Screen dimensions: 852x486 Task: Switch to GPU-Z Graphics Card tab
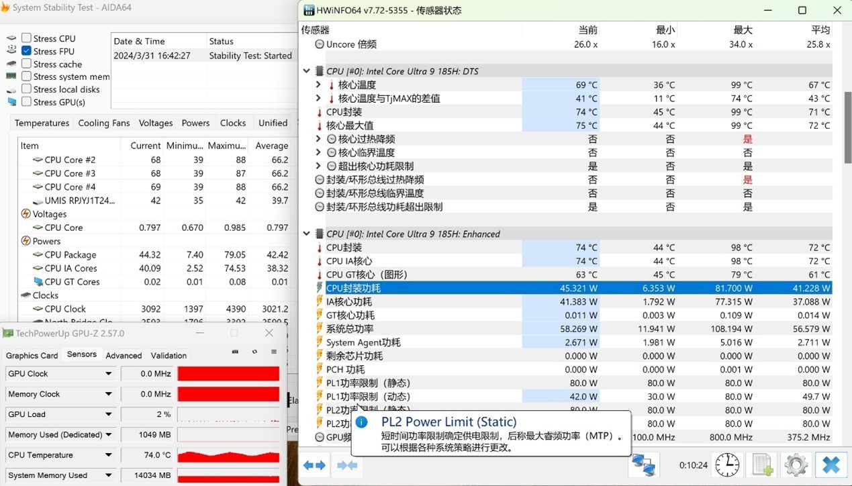(x=32, y=356)
